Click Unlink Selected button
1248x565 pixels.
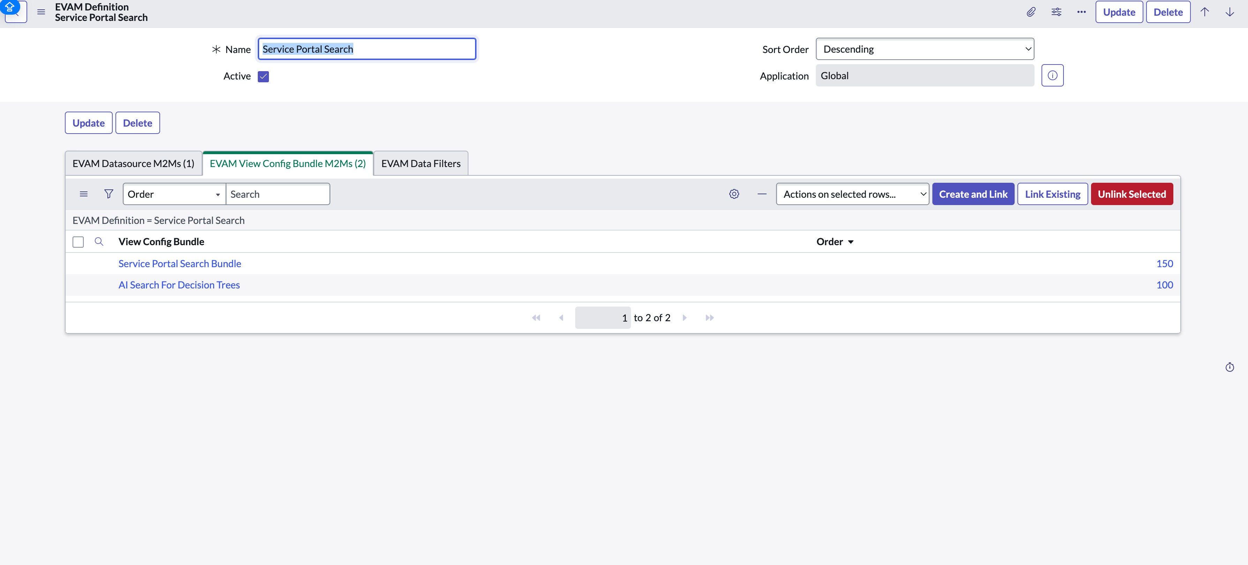(x=1132, y=194)
